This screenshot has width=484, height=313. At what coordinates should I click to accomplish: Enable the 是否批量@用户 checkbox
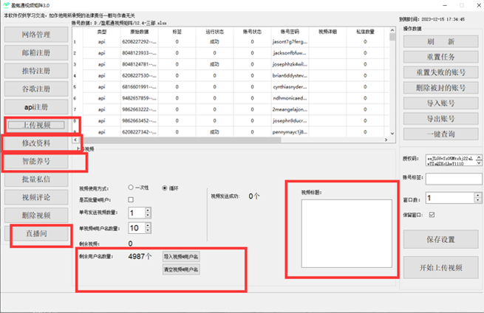click(131, 199)
